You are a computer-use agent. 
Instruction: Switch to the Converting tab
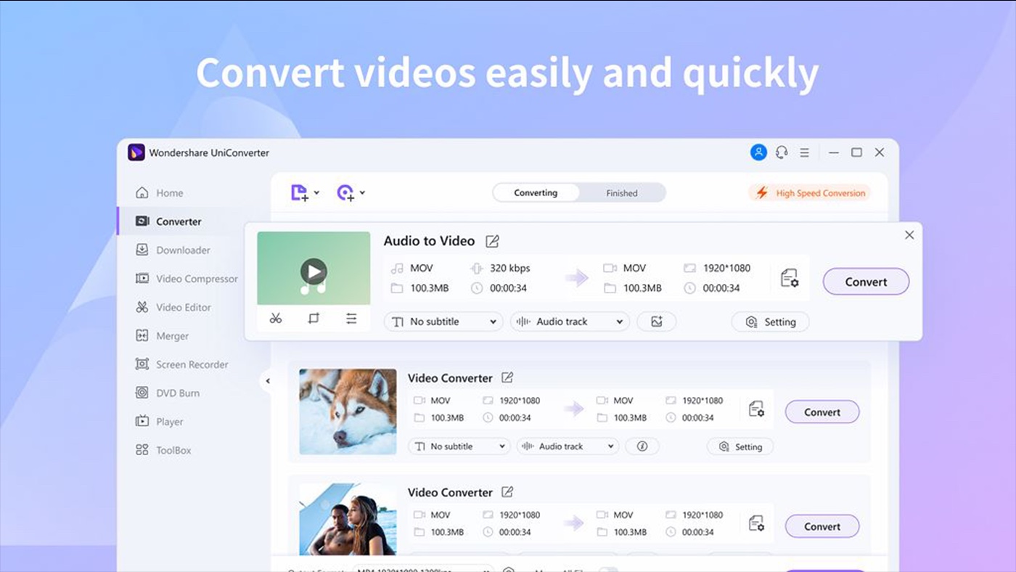[536, 193]
